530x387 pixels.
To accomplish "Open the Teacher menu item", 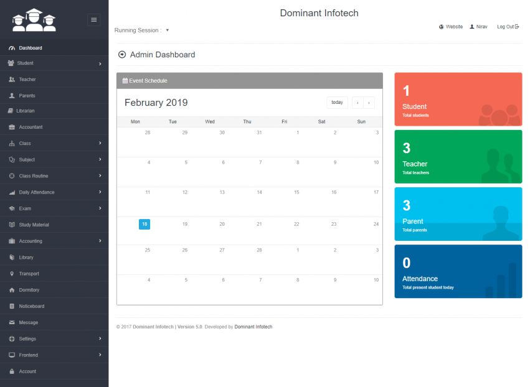I will (x=54, y=80).
